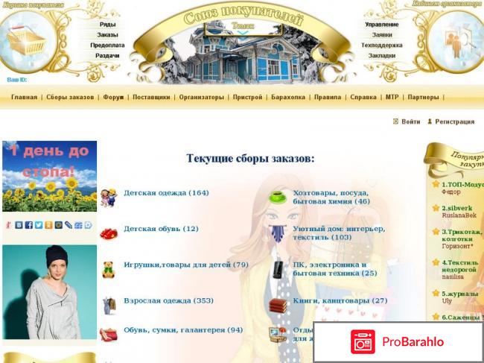The width and height of the screenshot is (484, 363).
Task: Click the Moi Mir blue share icon
Action: click(78, 225)
